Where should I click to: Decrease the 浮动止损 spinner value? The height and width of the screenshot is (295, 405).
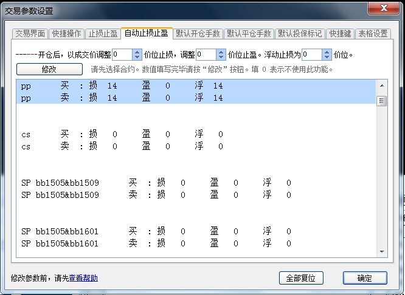pos(327,57)
